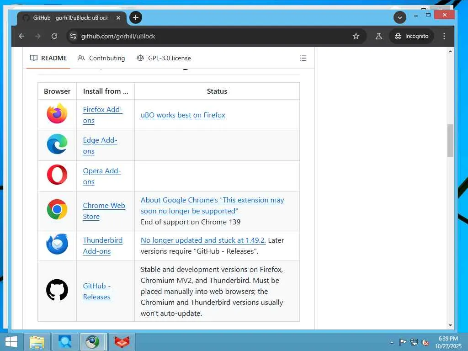Click the Thunderbird logo icon in table
468x351 pixels.
pyautogui.click(x=57, y=244)
